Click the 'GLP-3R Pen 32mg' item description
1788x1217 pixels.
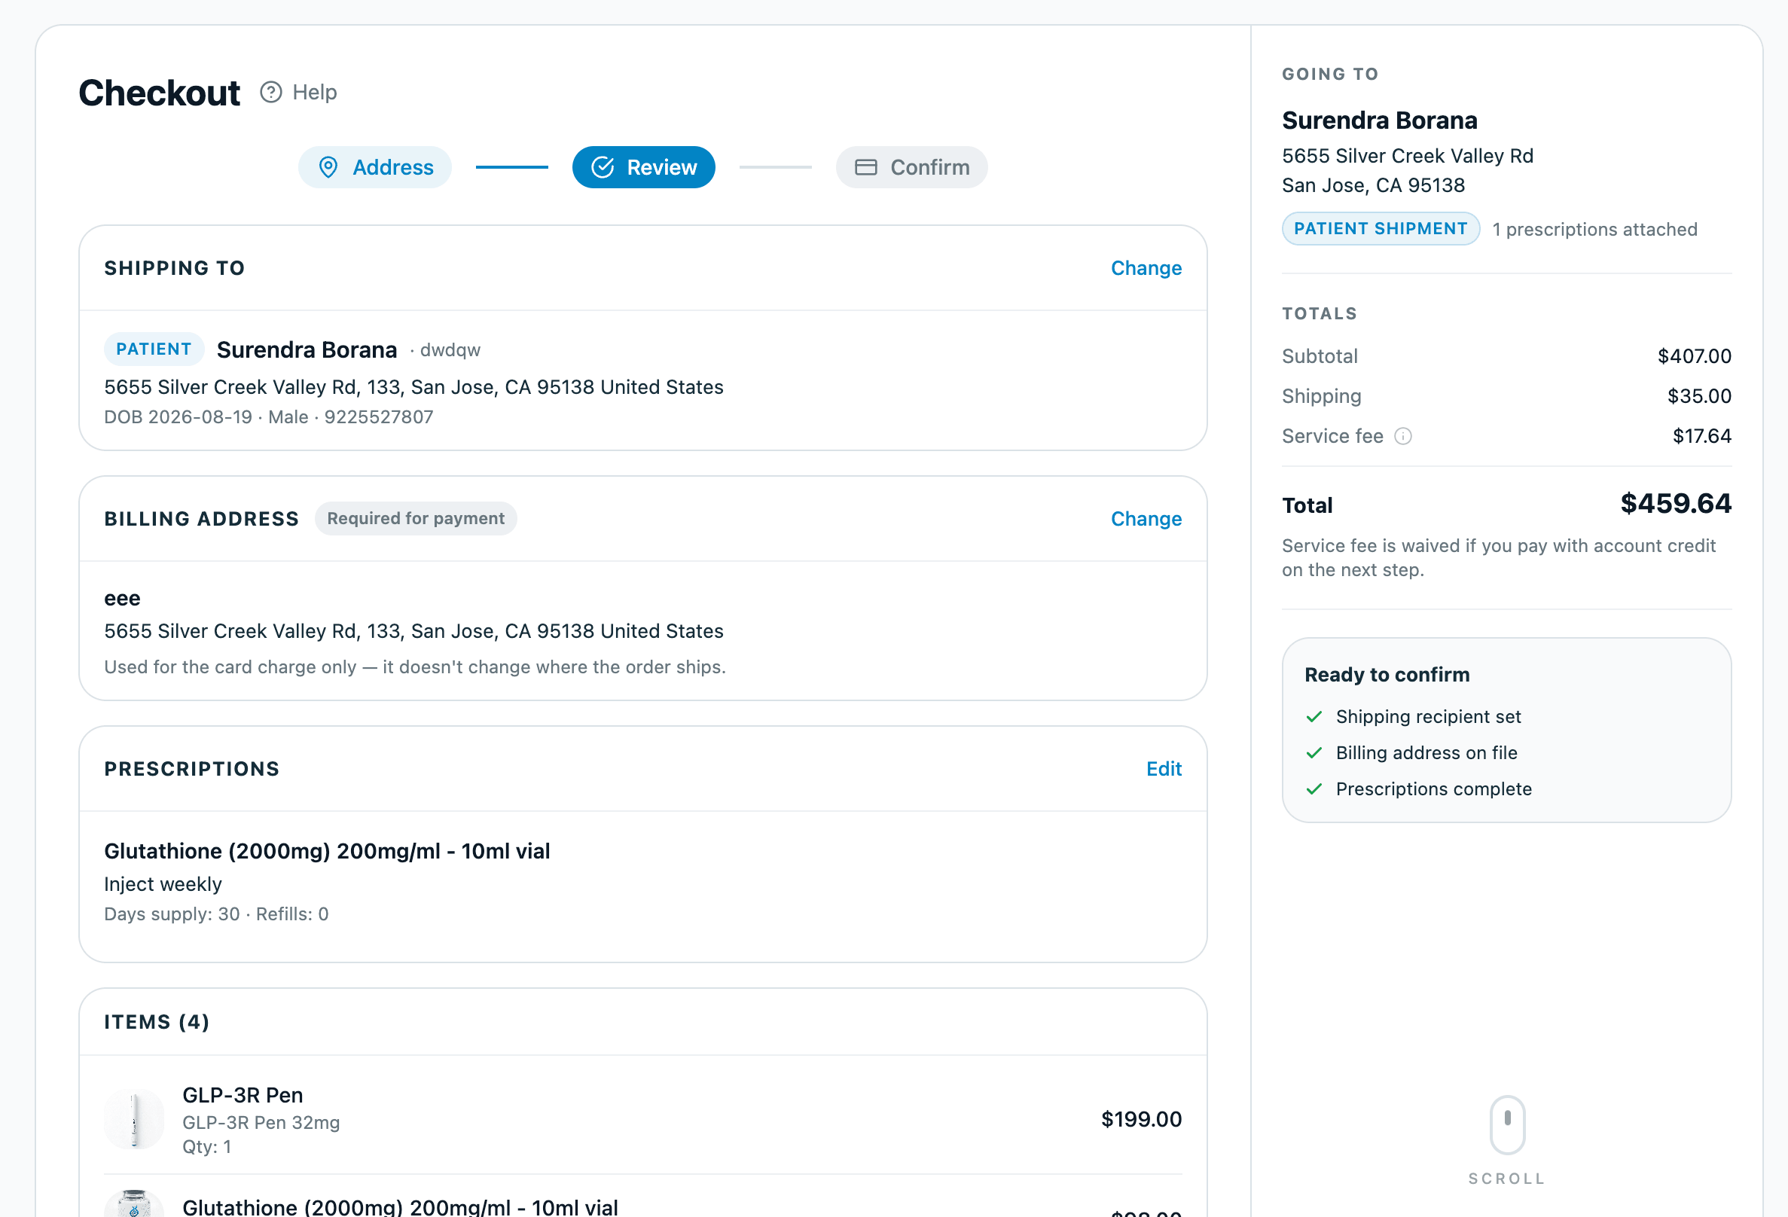[x=261, y=1122]
